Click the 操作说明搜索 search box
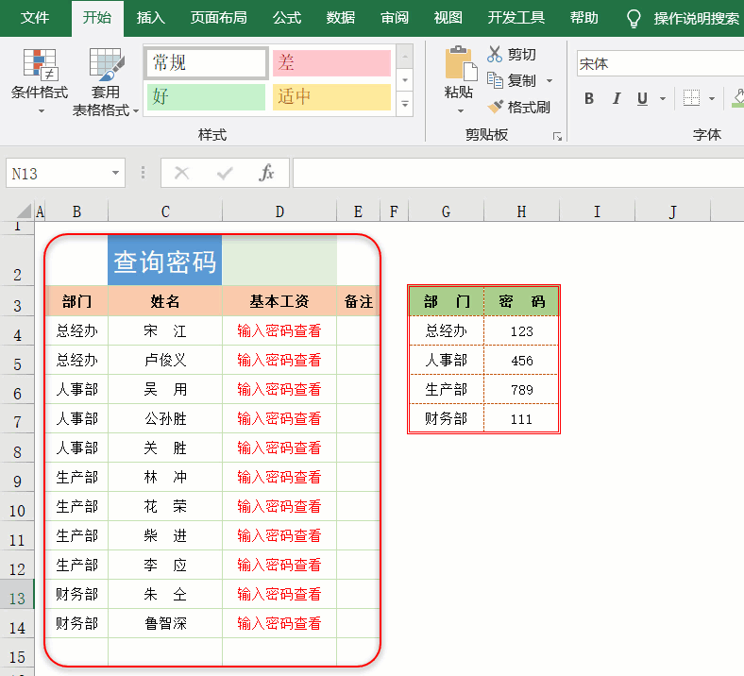Viewport: 744px width, 676px height. pyautogui.click(x=696, y=19)
